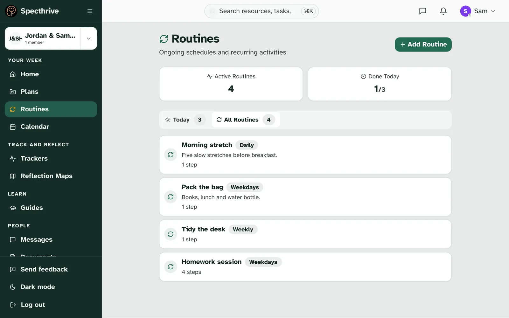Expand the Jordan & Sam workspace switcher chevron
The height and width of the screenshot is (318, 509).
pyautogui.click(x=89, y=38)
